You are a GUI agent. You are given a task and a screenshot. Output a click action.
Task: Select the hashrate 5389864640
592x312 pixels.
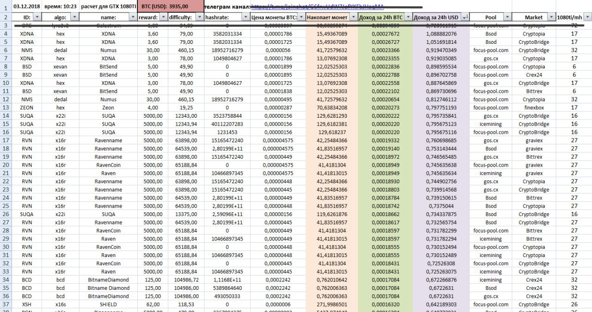227,288
